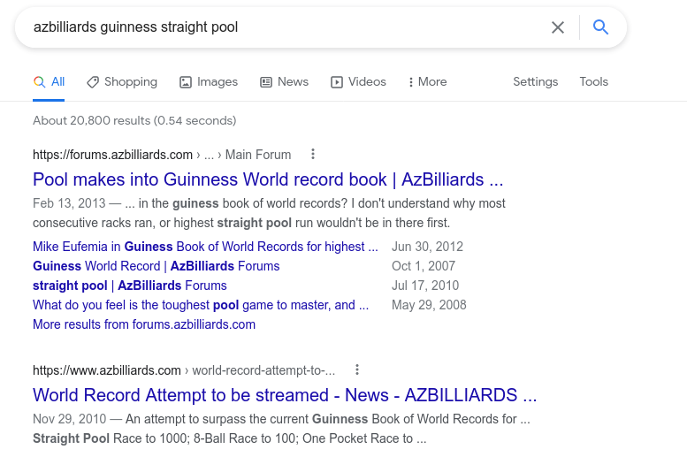Open three-dot menu beside forums.azbilliards.com result

point(313,155)
